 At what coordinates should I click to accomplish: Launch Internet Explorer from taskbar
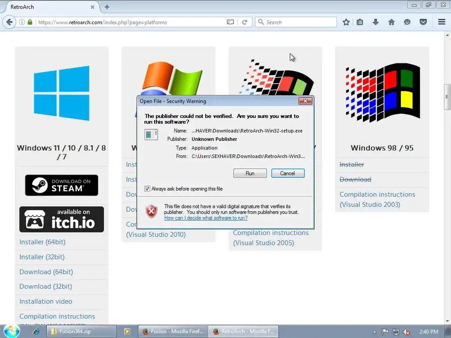36,331
